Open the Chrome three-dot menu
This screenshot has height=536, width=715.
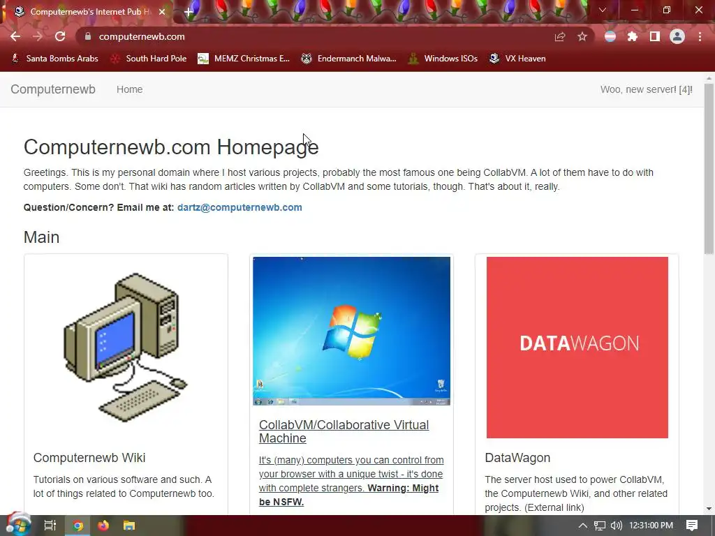(700, 36)
